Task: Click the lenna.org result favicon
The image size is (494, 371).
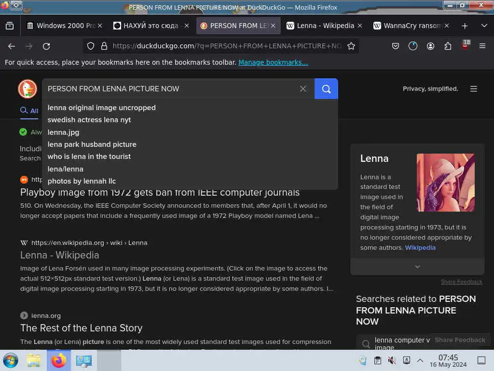Action: click(24, 315)
